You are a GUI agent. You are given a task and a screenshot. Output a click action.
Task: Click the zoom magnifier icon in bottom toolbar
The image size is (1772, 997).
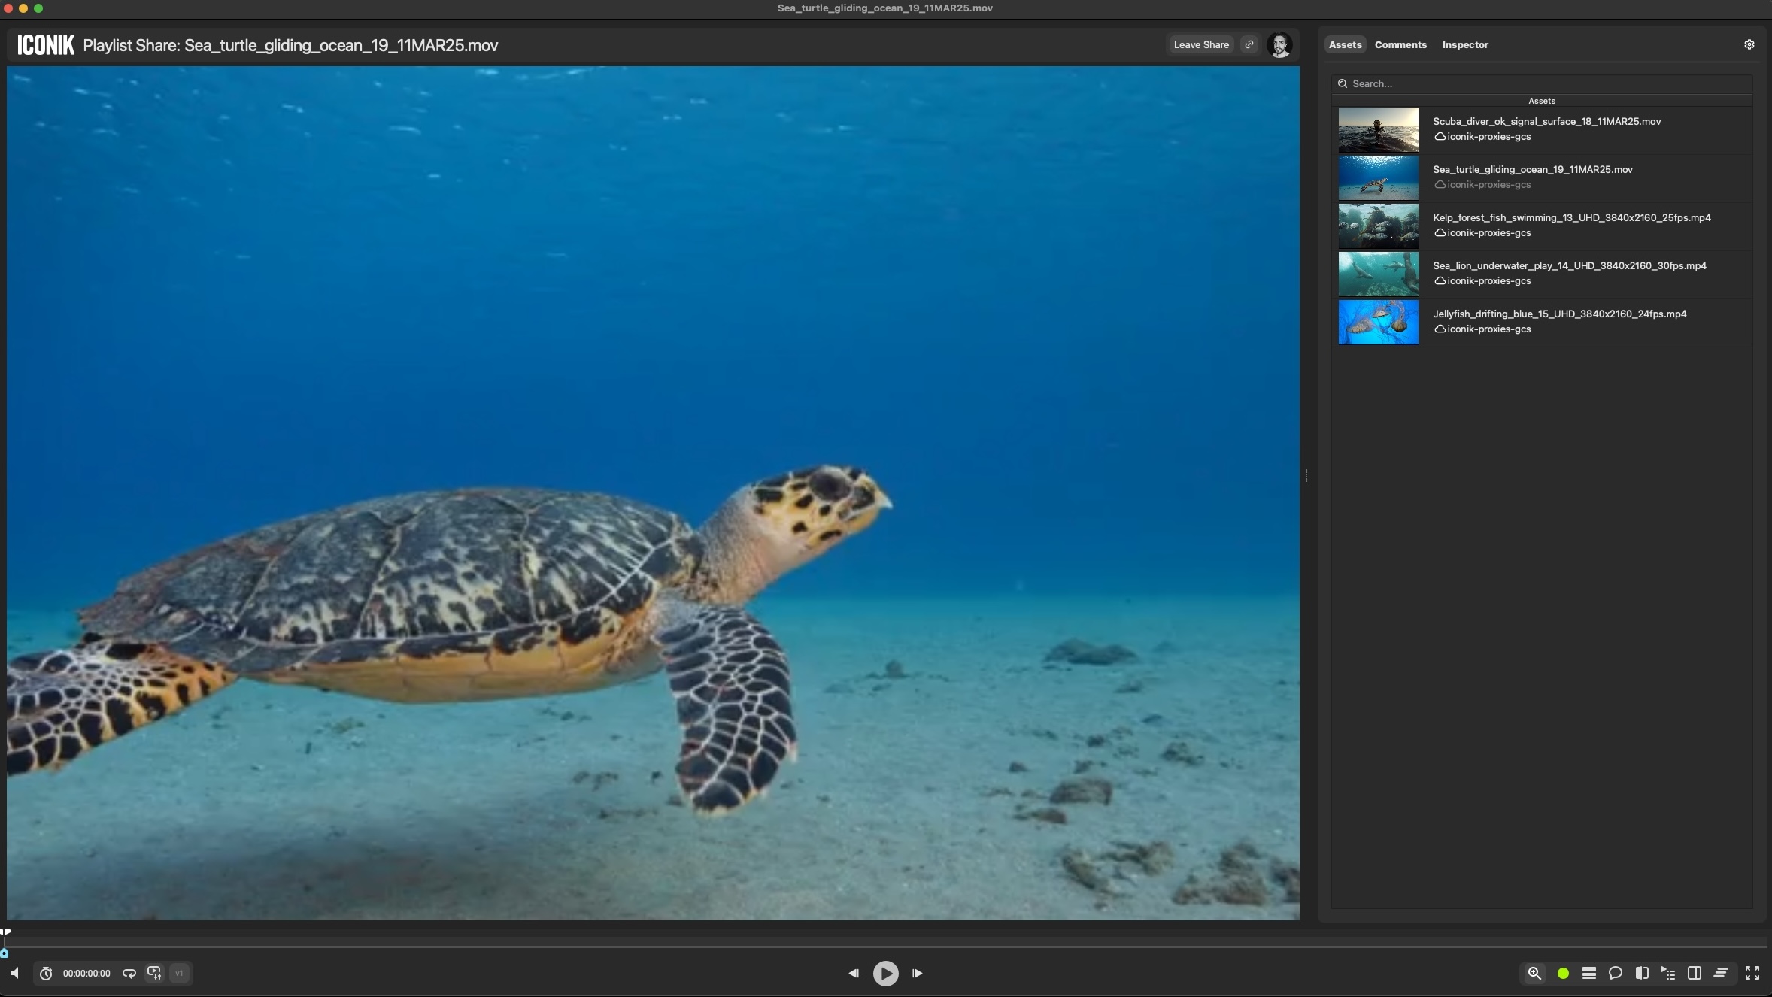1534,973
